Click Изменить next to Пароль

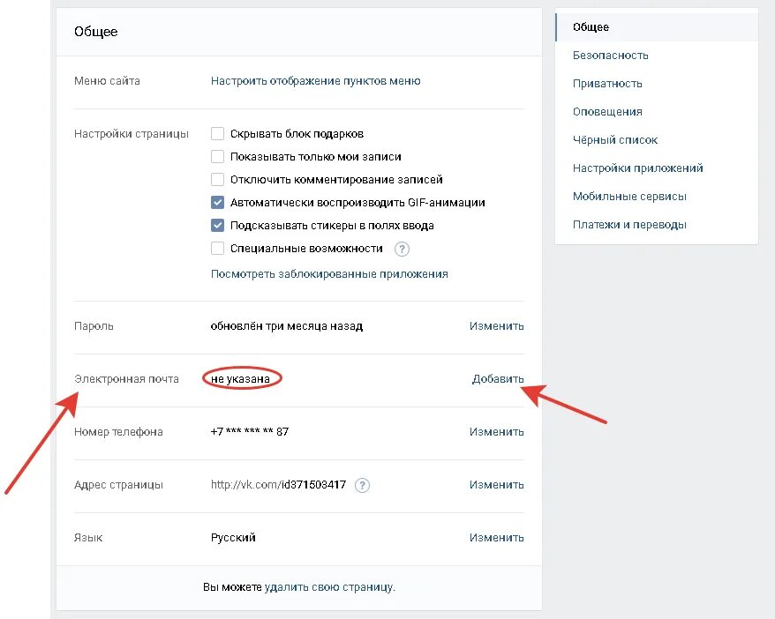[496, 326]
